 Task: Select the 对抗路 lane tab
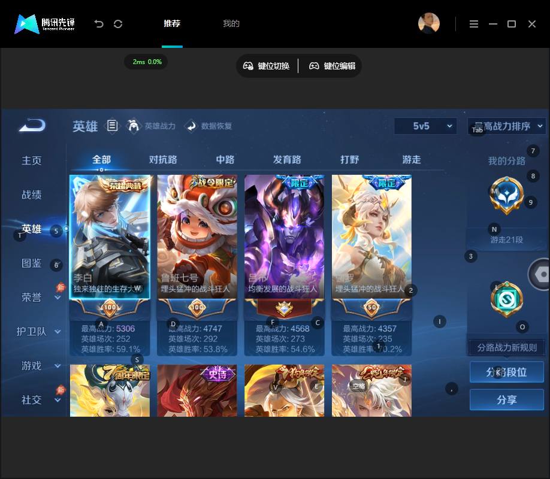(x=163, y=159)
